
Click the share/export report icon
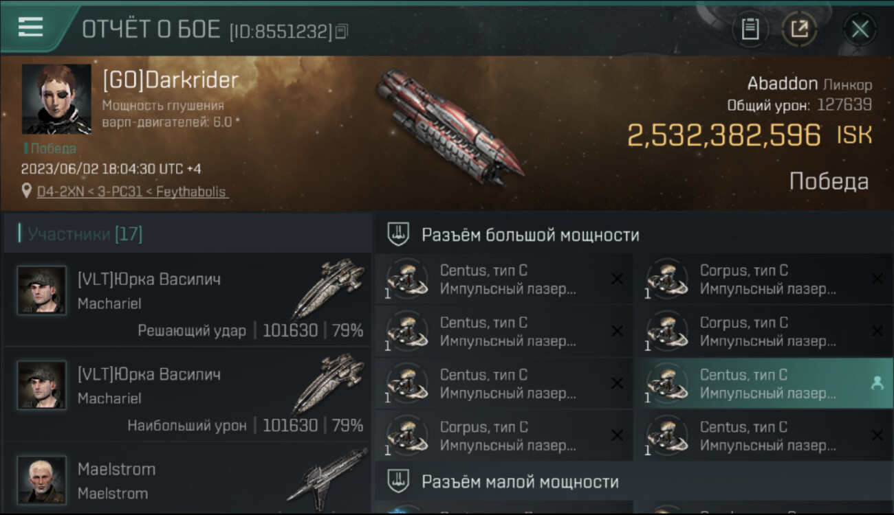coord(799,29)
